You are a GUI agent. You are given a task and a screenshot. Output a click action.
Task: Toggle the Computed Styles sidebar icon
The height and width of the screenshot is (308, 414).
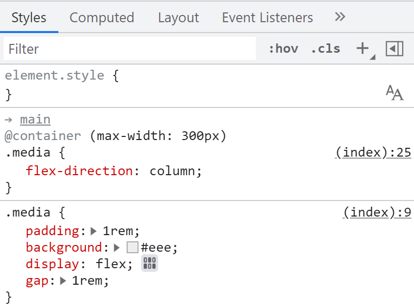coord(394,48)
